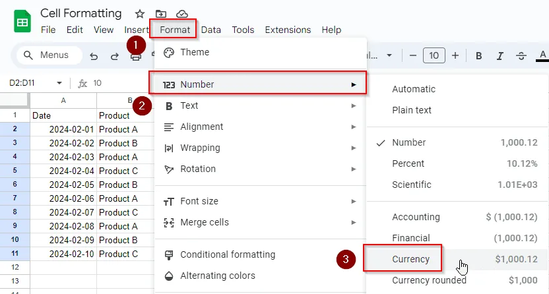Click the font size input box
The width and height of the screenshot is (549, 294).
click(x=434, y=55)
